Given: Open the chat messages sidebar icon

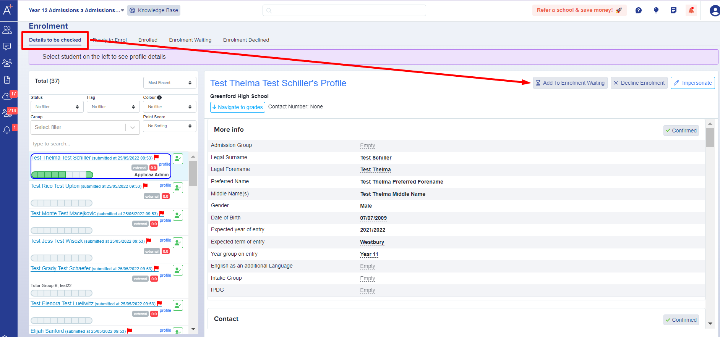Looking at the screenshot, I should click(x=7, y=47).
